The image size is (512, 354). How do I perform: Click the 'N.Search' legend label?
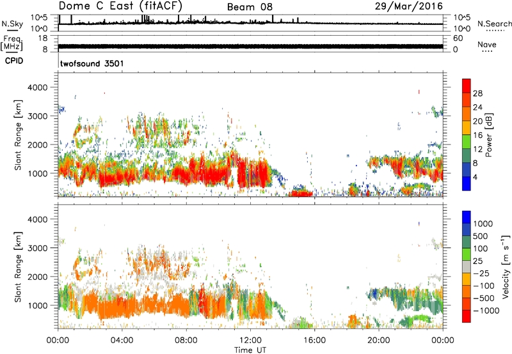point(494,24)
